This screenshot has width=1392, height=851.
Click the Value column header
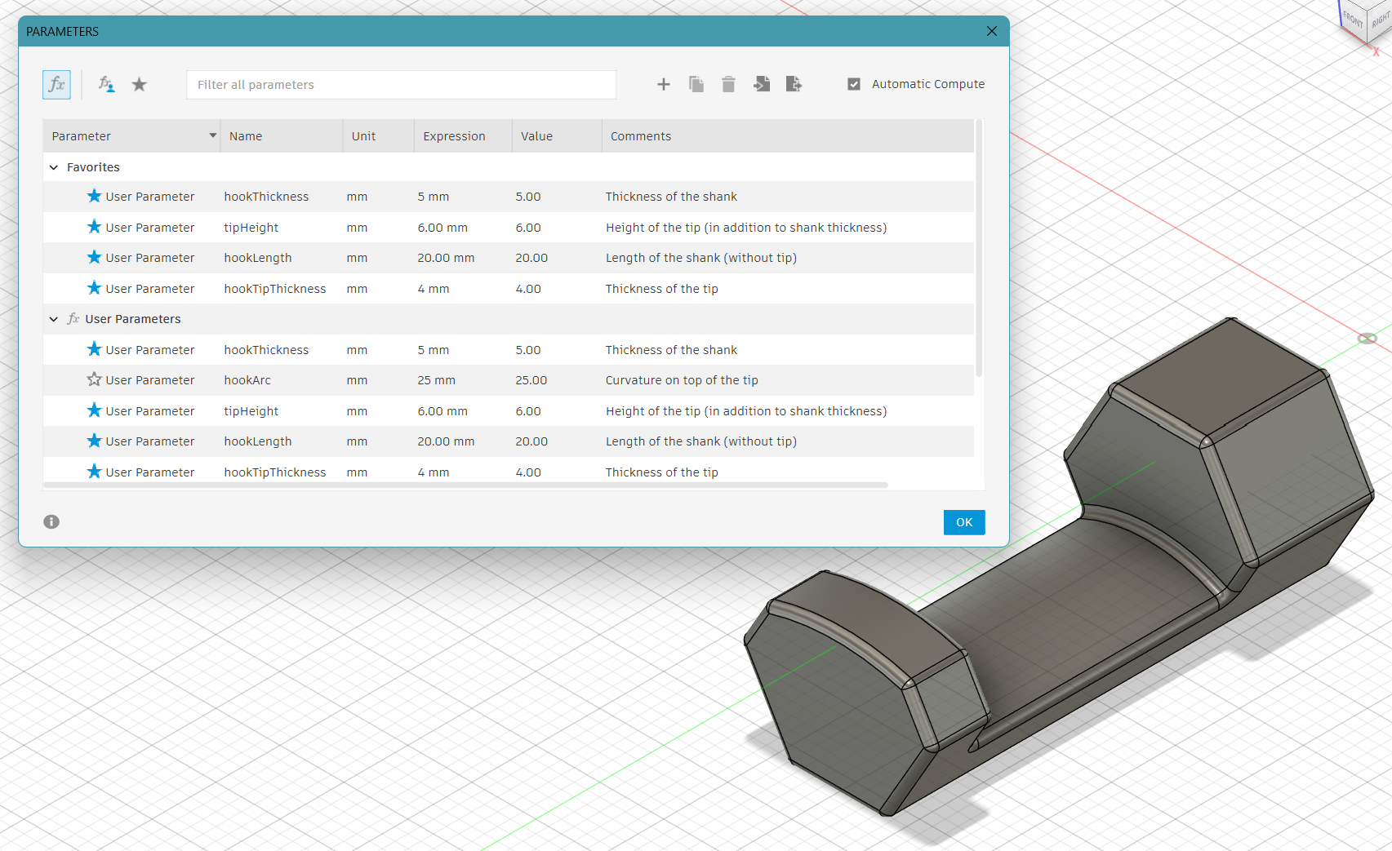(x=557, y=135)
